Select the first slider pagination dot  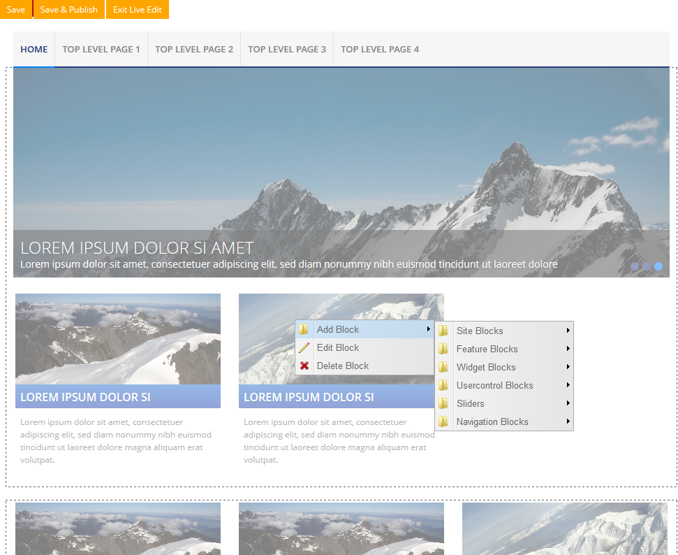coord(634,266)
